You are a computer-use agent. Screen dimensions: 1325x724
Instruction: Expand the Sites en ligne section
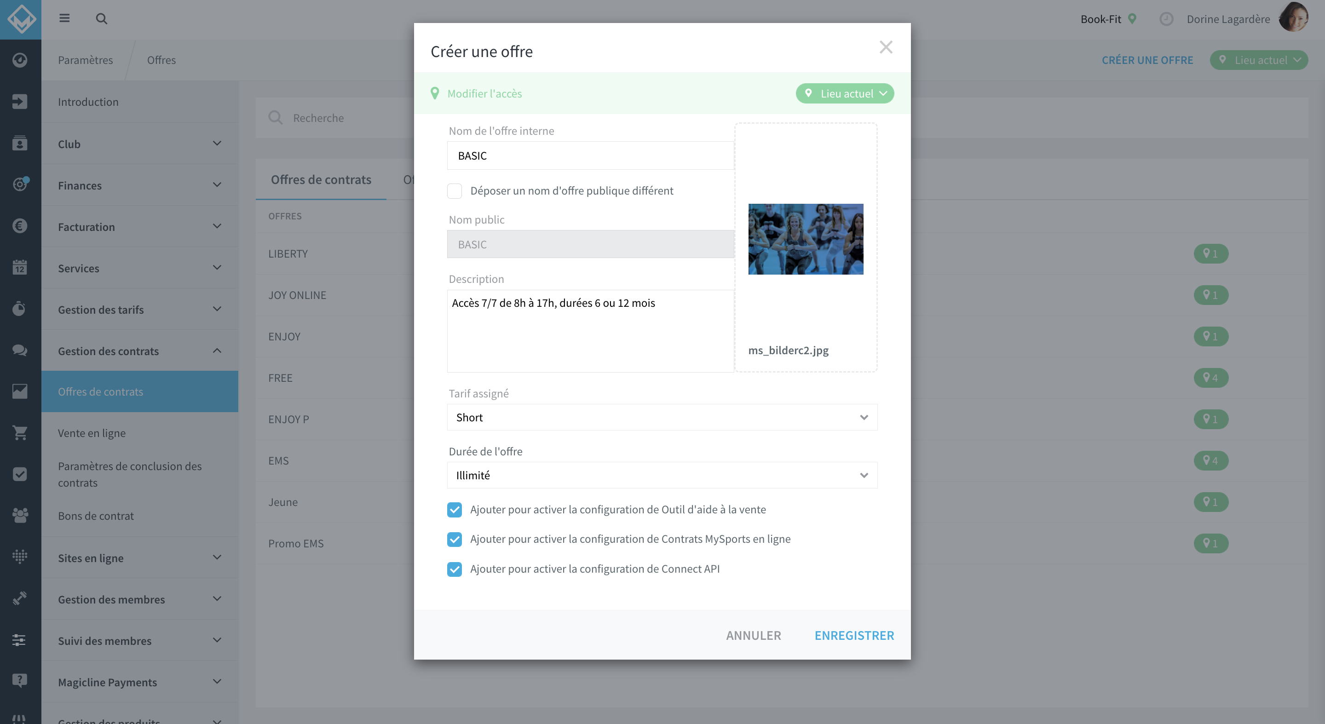[x=139, y=557]
